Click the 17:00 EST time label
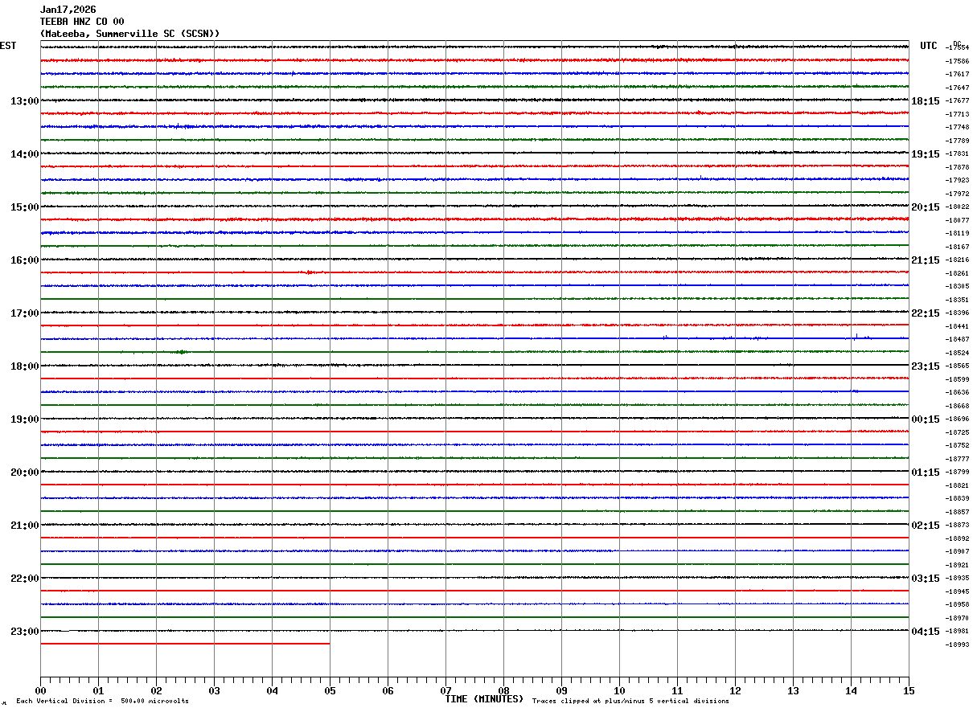The height and width of the screenshot is (712, 973). [25, 313]
